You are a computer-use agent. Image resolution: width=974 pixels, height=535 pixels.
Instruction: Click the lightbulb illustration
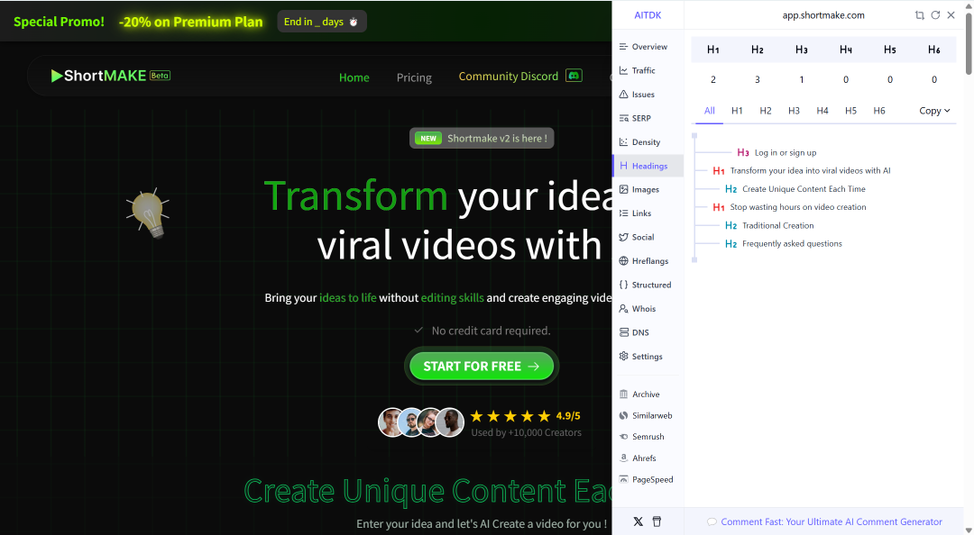[x=148, y=213]
